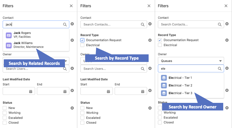232x128 pixels.
Task: Clear the Contact filter in the left panel
Action: [72, 25]
